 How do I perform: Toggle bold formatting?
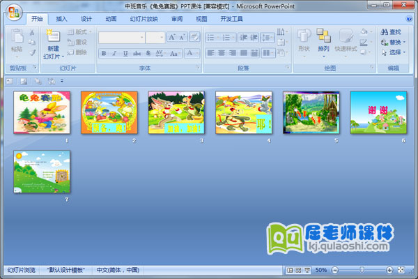(x=104, y=54)
